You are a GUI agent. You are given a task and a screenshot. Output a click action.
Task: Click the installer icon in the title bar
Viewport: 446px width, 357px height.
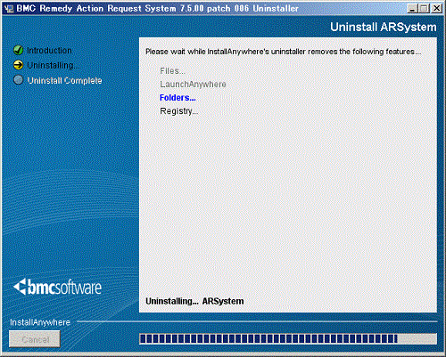click(9, 8)
